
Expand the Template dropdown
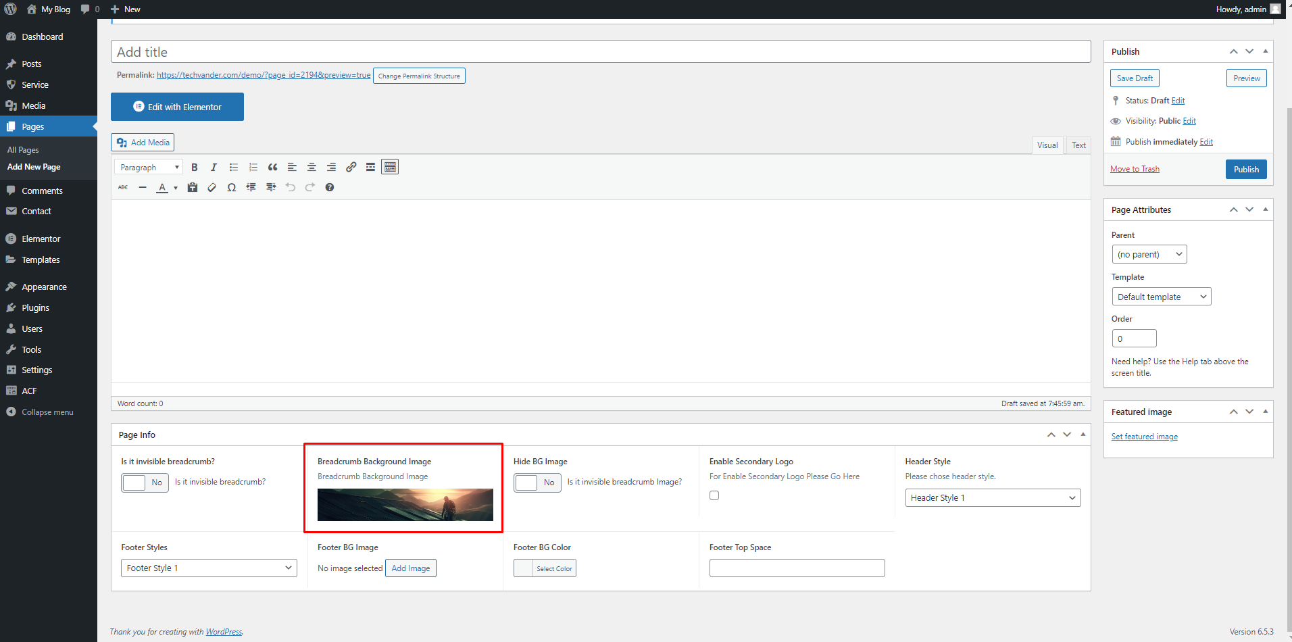pyautogui.click(x=1161, y=297)
